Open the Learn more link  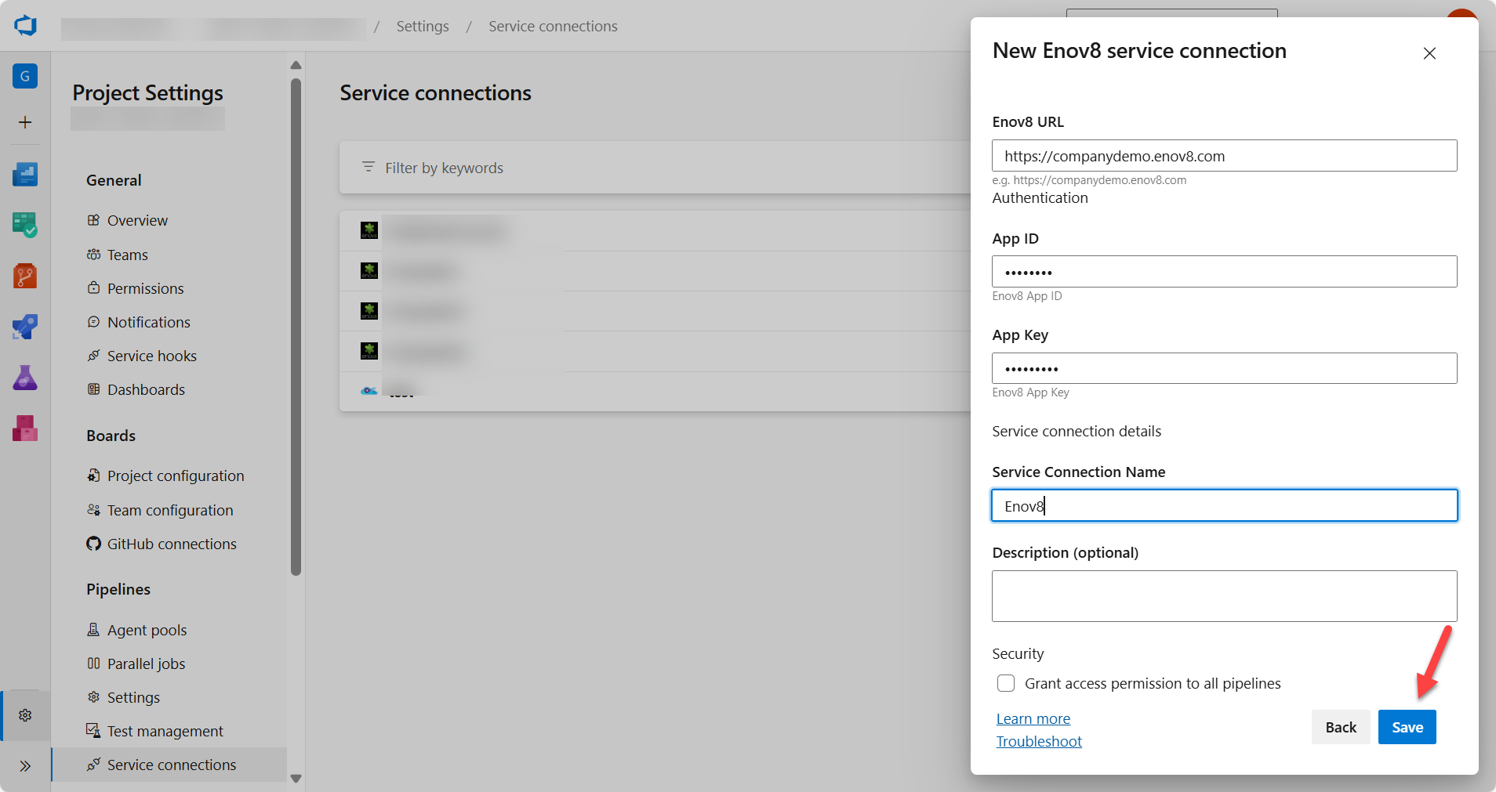tap(1033, 718)
